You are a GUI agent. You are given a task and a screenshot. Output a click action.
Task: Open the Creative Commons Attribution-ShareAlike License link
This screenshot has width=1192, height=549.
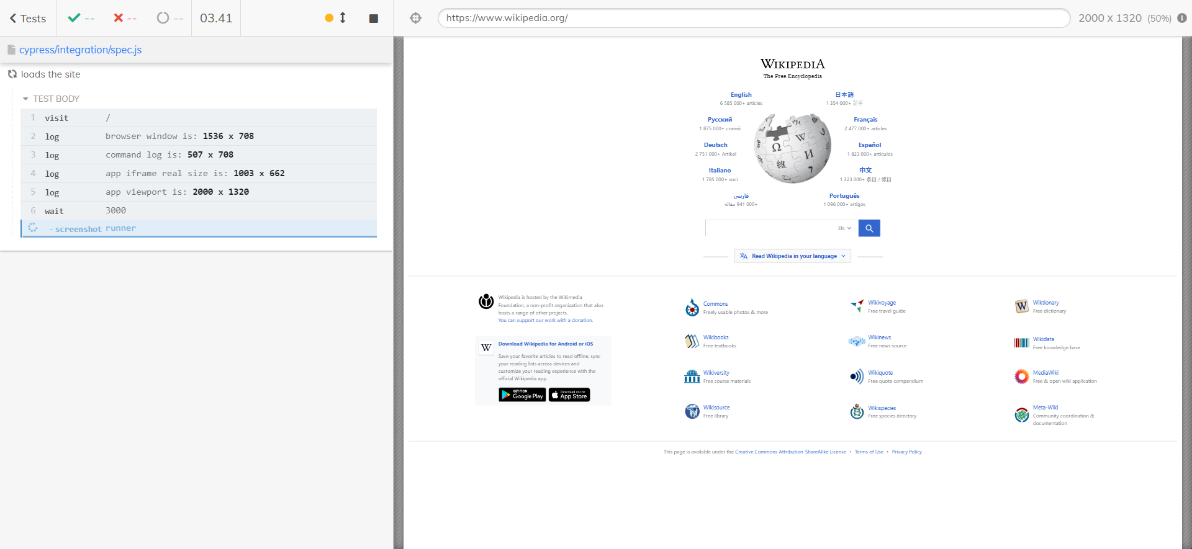pos(790,452)
